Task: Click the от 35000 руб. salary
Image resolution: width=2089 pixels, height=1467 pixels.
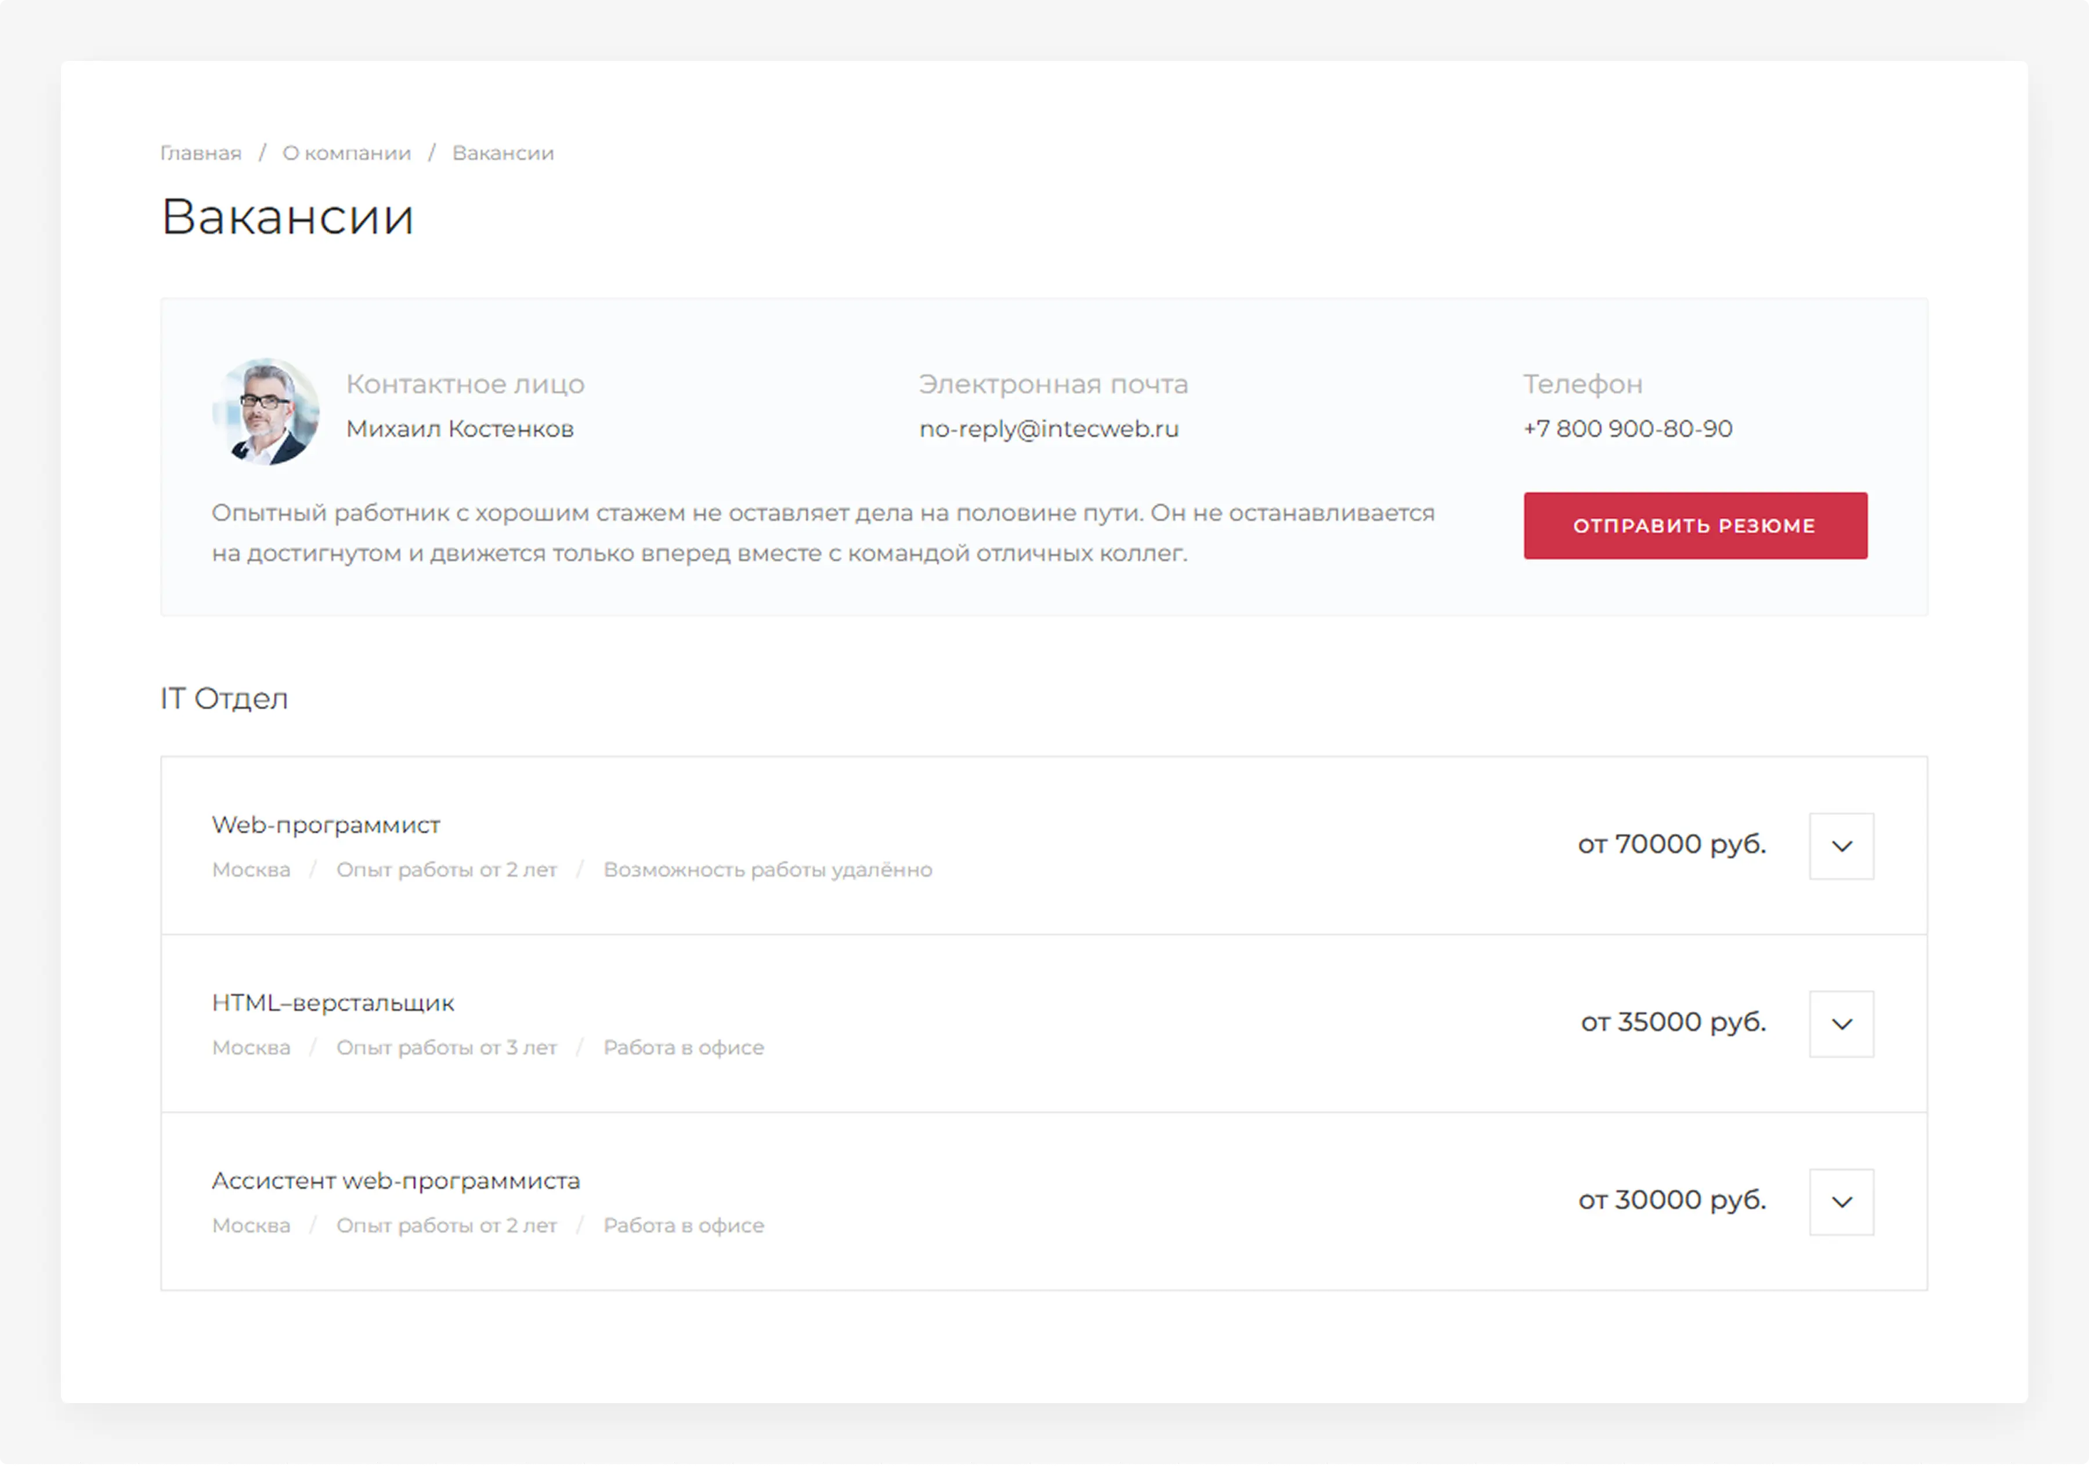Action: pos(1673,1022)
